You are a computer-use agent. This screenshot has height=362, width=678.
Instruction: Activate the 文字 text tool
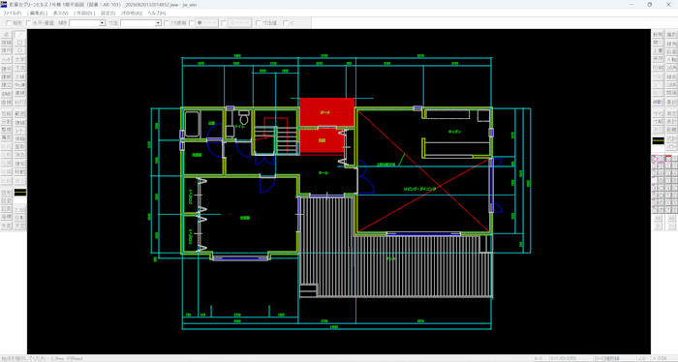20,60
